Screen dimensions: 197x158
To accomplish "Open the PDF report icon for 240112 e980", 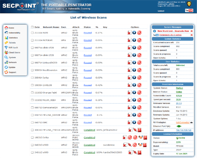I will click(139, 152).
